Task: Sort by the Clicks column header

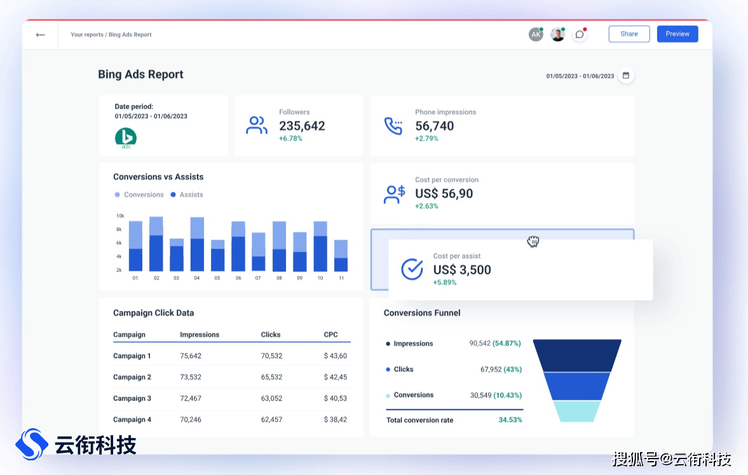Action: 271,334
